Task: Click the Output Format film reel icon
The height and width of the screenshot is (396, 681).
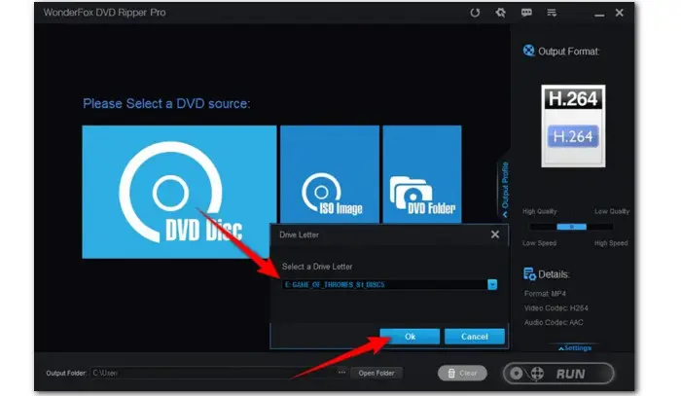Action: tap(528, 51)
